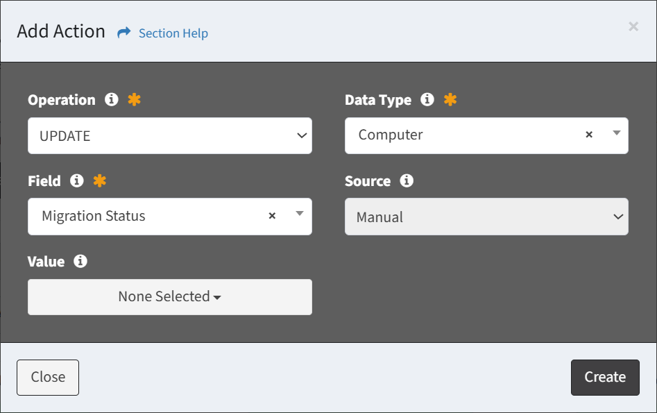Click the Close button
The image size is (657, 413).
click(48, 378)
